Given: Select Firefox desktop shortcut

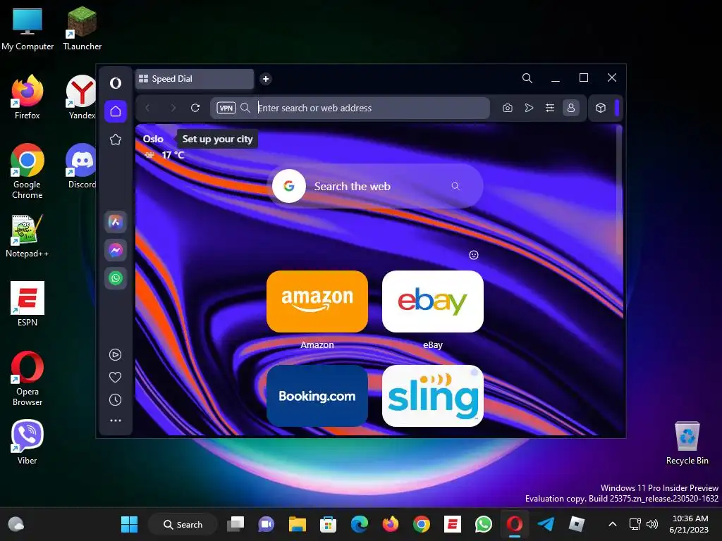Looking at the screenshot, I should click(27, 97).
